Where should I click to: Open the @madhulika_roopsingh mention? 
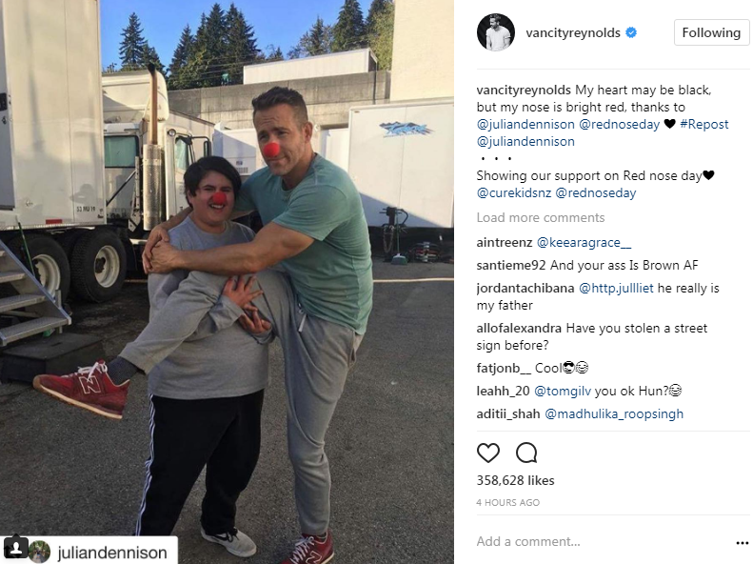[614, 413]
